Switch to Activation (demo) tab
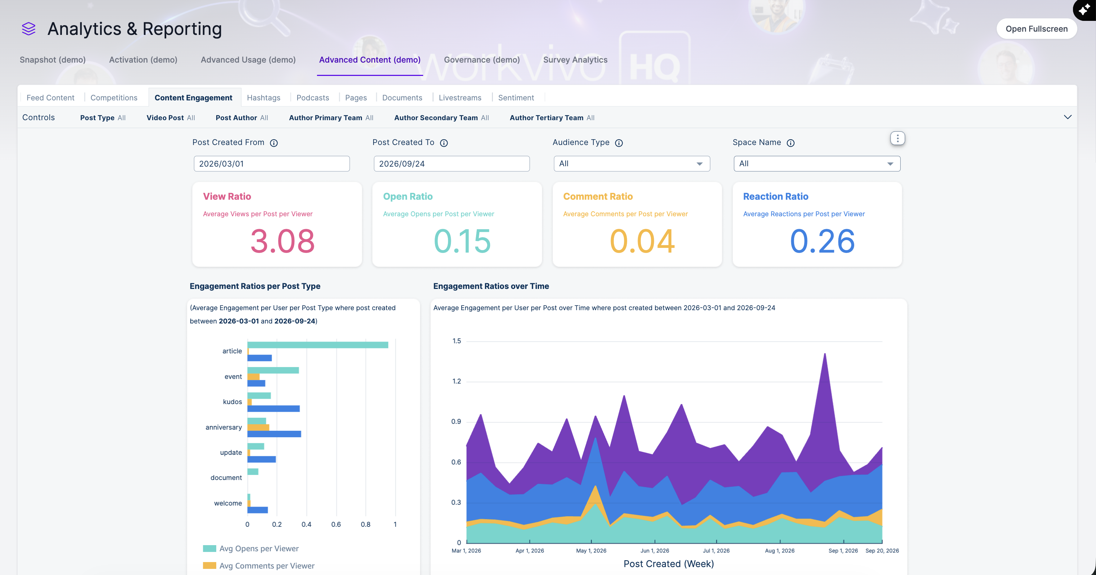The width and height of the screenshot is (1096, 575). (143, 60)
